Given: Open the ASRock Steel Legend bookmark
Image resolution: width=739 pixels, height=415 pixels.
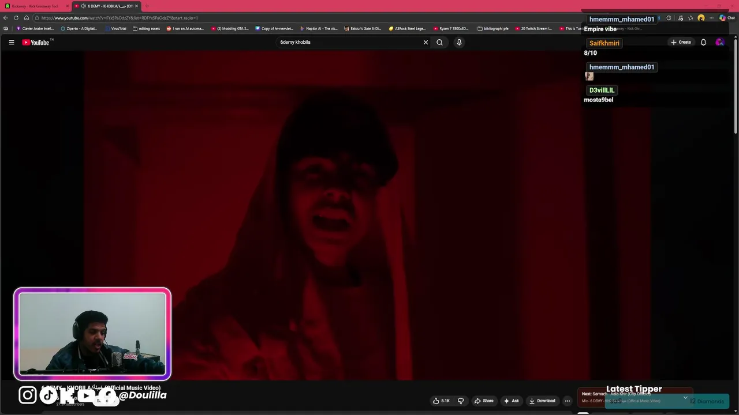Looking at the screenshot, I should (408, 28).
